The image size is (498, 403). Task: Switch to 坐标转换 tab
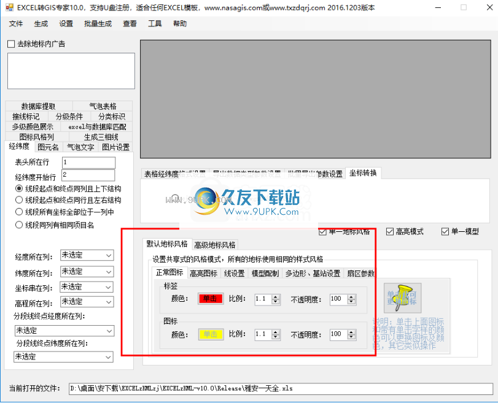(x=363, y=173)
